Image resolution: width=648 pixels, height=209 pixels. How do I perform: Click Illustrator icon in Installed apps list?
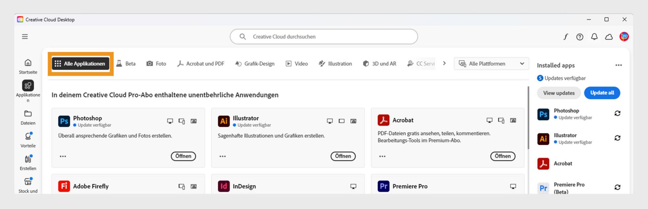[543, 139]
